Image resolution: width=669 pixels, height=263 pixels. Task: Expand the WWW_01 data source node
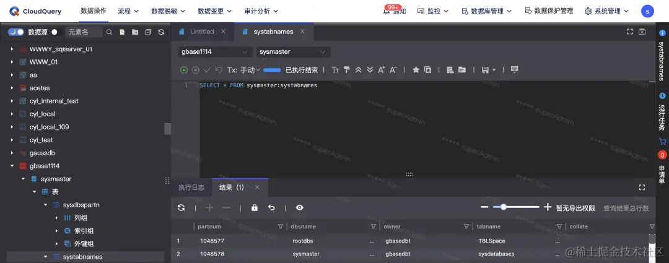[x=12, y=62]
